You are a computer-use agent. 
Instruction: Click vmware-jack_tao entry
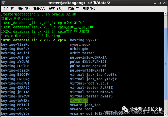coord(85,105)
